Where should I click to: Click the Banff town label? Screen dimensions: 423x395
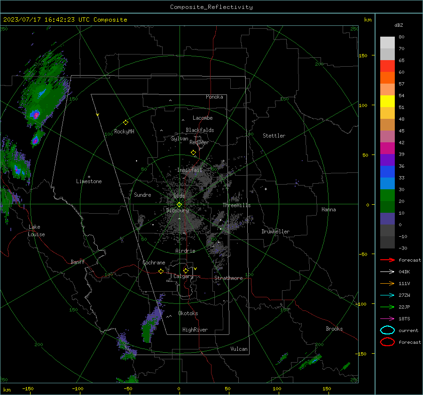click(78, 262)
